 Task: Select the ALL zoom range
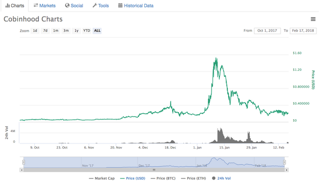97,31
